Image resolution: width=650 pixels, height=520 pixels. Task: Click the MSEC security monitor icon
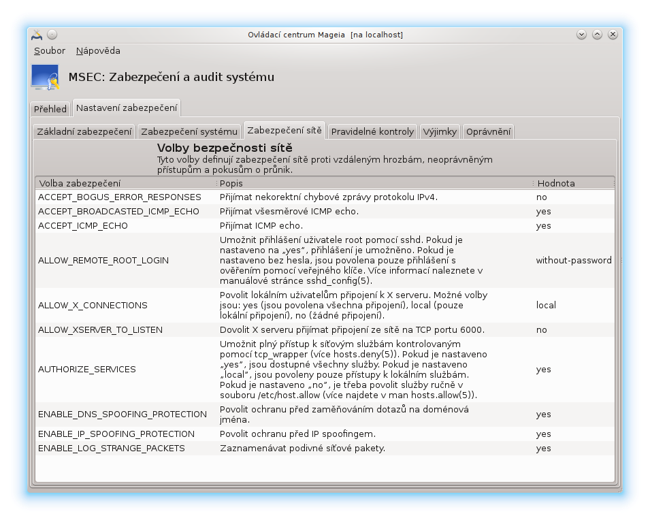tap(45, 77)
